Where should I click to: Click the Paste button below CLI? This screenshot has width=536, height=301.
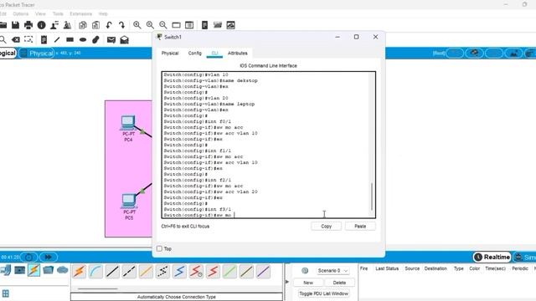click(360, 227)
